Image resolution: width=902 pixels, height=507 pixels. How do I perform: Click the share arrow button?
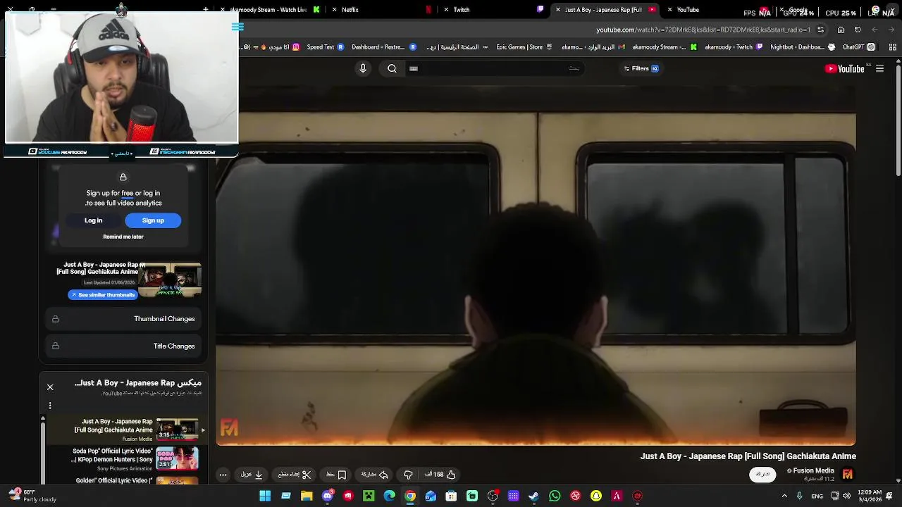(x=375, y=475)
